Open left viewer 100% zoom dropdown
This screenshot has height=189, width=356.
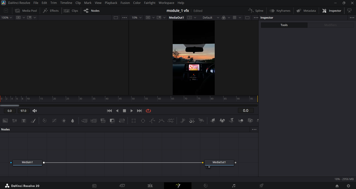pos(7,18)
